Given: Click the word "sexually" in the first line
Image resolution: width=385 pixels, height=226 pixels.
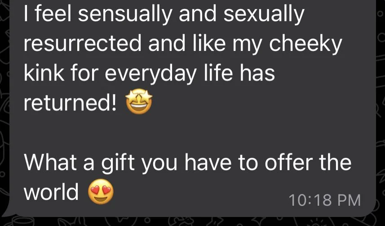Looking at the screenshot, I should [x=264, y=14].
